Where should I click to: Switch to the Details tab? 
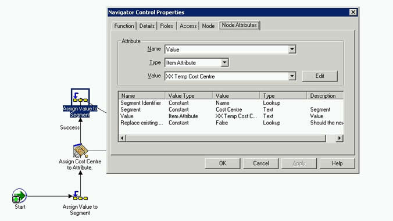point(147,26)
